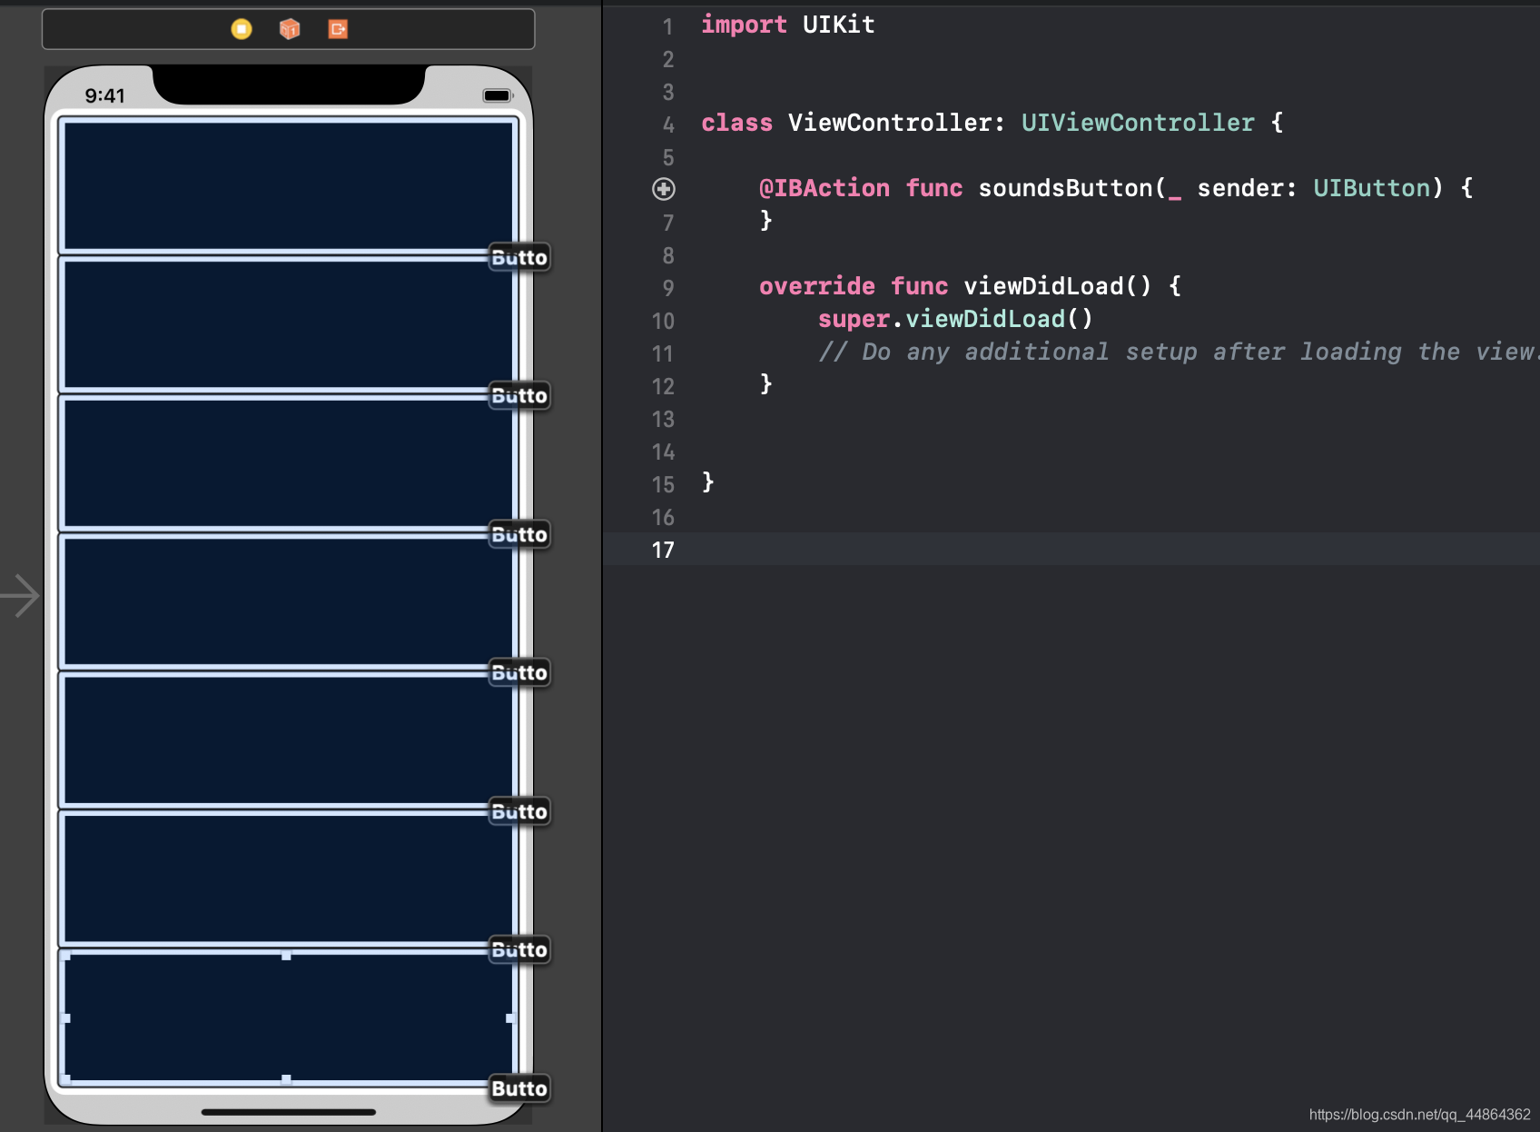Click the closing brace on line 15
The height and width of the screenshot is (1132, 1540).
708,482
